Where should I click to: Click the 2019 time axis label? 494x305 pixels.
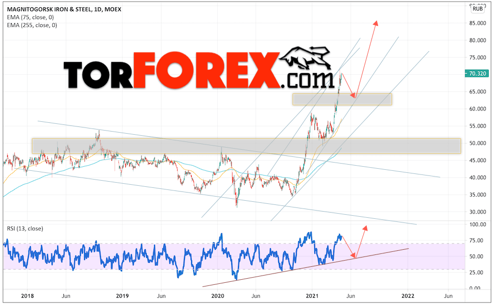point(122,296)
